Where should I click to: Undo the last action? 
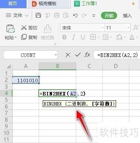[75, 15]
